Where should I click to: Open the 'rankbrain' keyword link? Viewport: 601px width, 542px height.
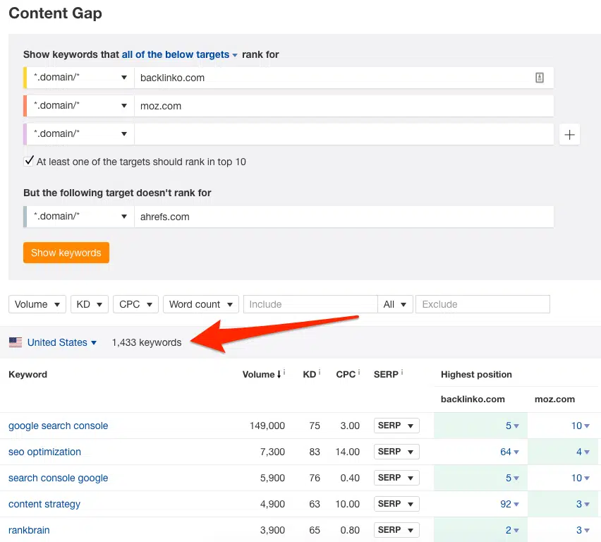coord(29,530)
